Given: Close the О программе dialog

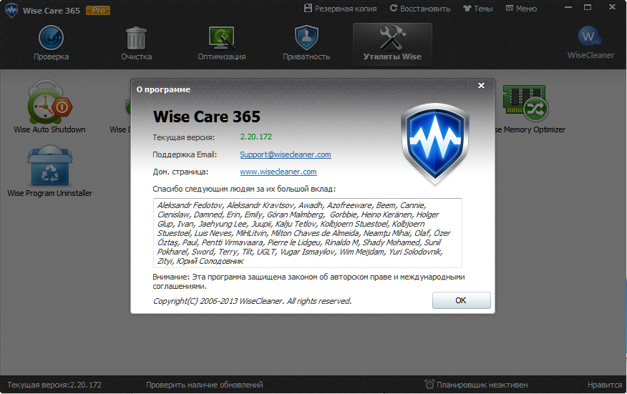Looking at the screenshot, I should click(x=482, y=85).
